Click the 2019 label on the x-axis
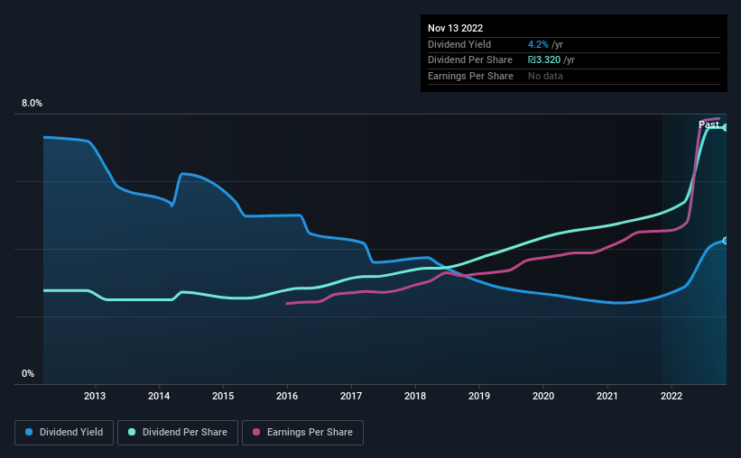Viewport: 741px width, 458px height. pyautogui.click(x=479, y=395)
